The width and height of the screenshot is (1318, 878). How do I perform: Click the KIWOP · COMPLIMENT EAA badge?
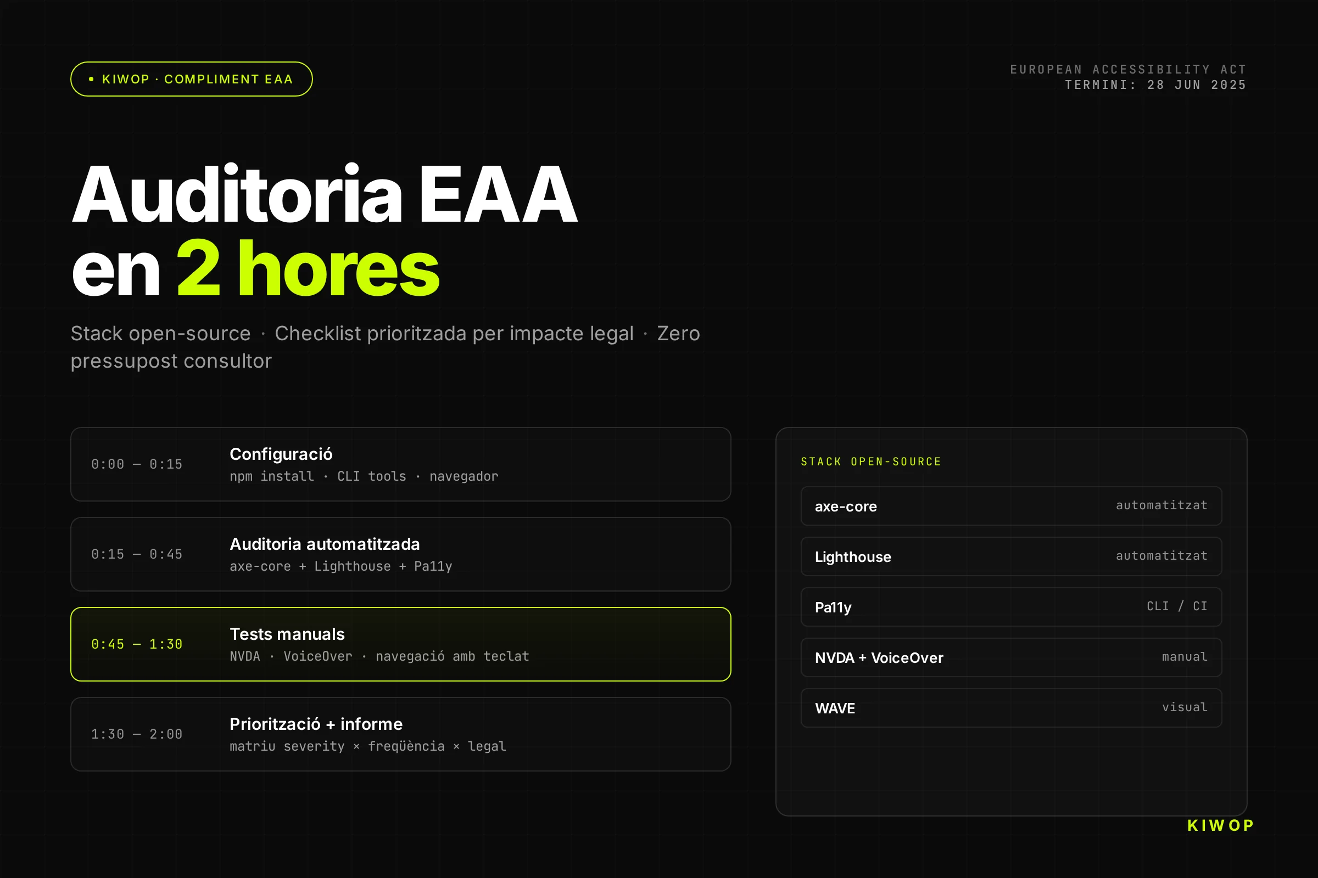191,79
